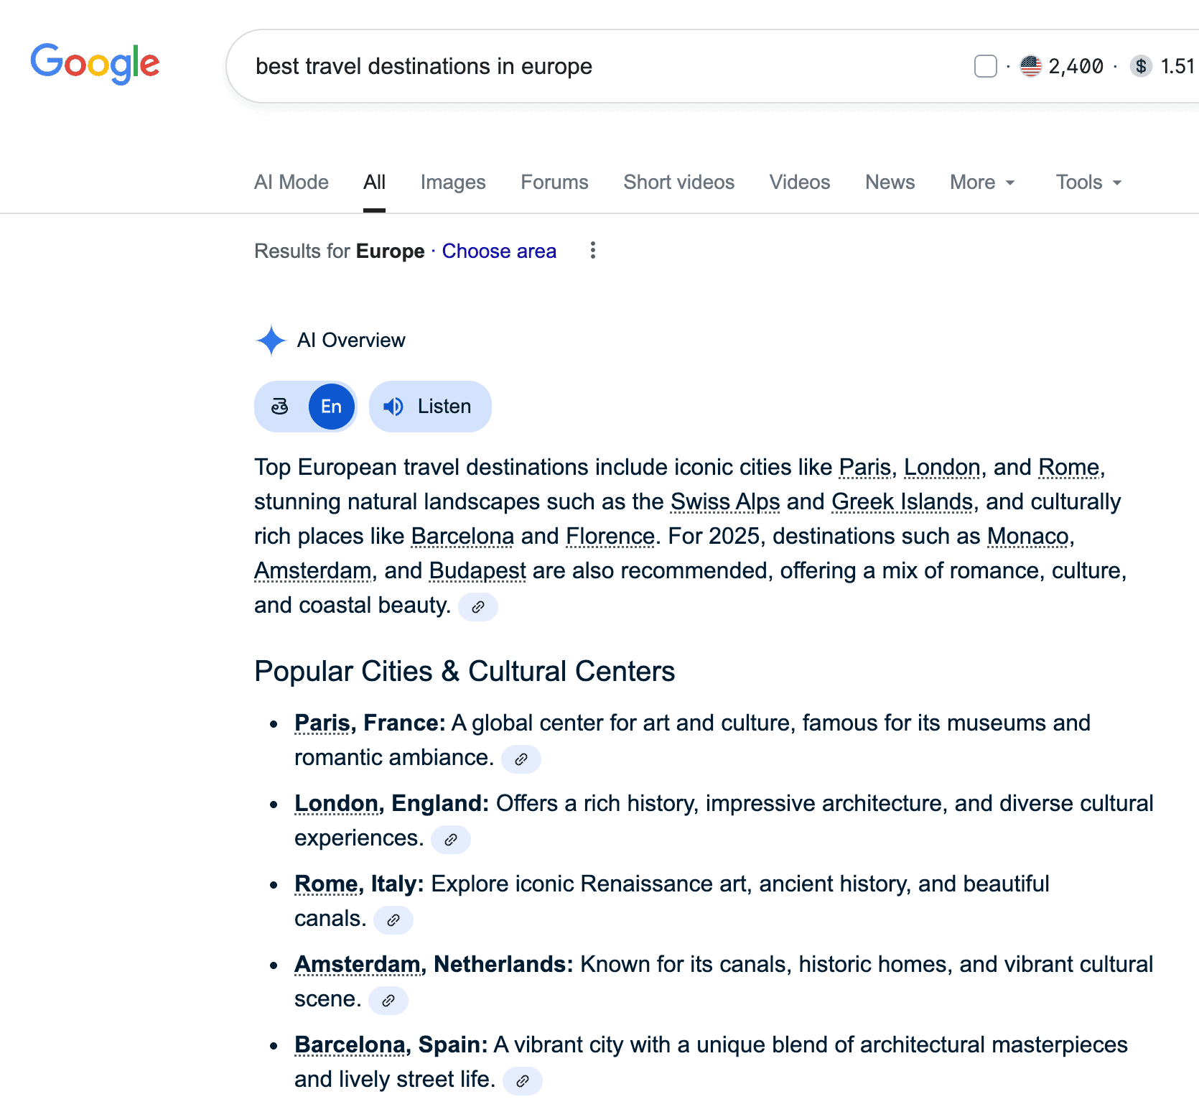
Task: Expand the More dropdown menu
Action: coord(981,182)
